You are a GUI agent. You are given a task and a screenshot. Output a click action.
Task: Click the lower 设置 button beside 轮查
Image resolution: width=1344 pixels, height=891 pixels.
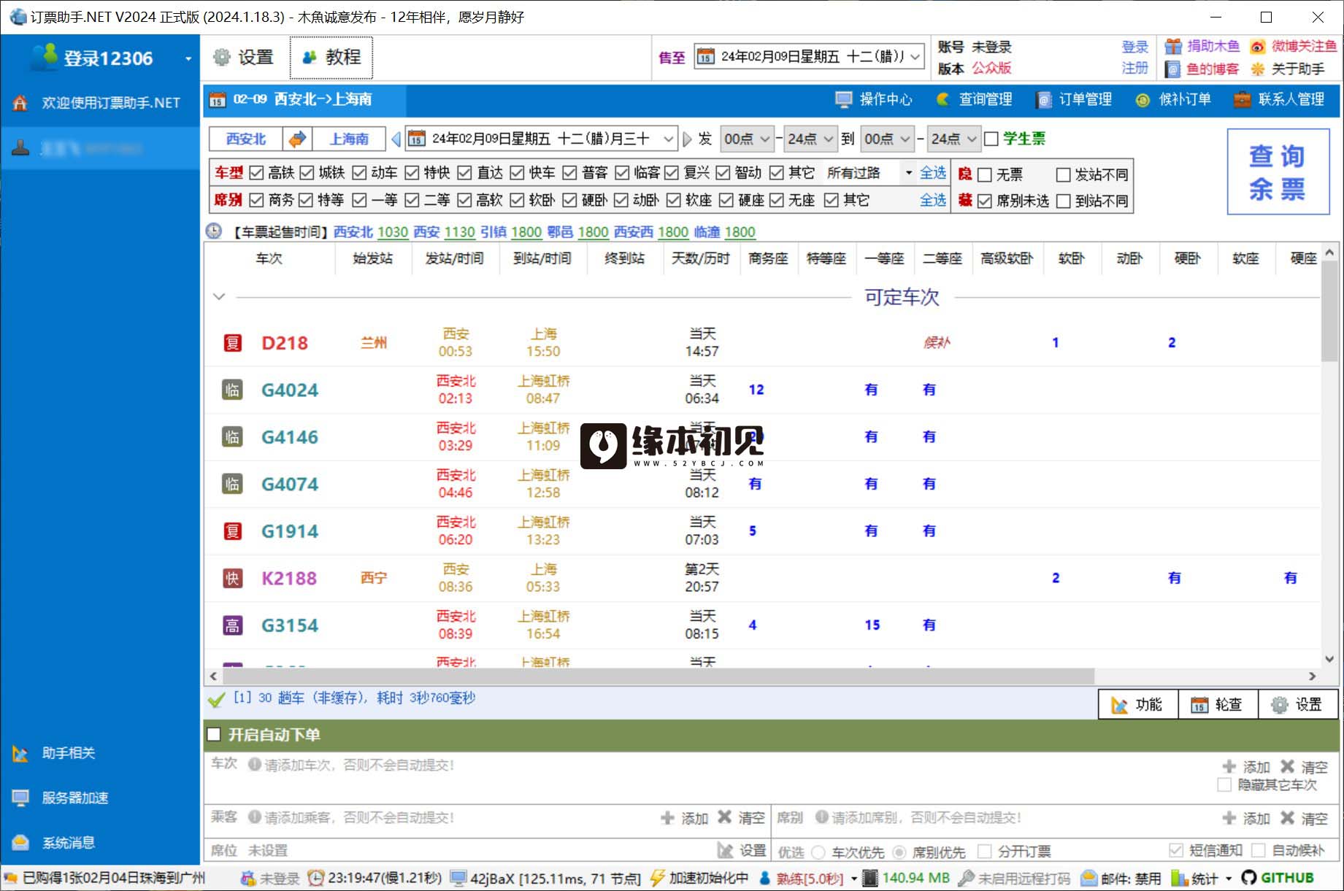tap(1297, 704)
